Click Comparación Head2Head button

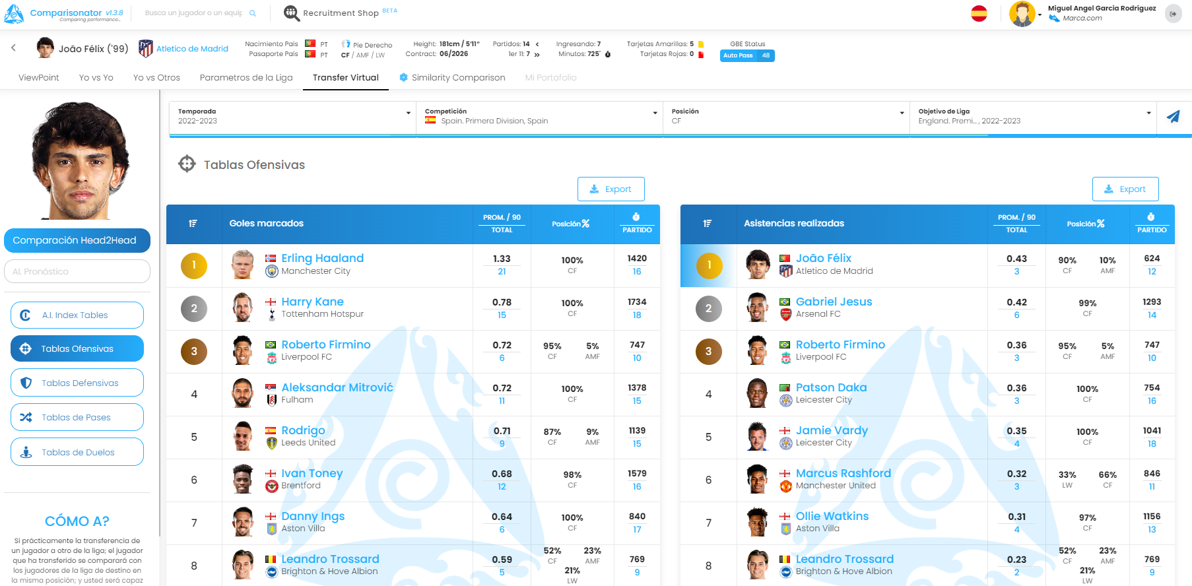coord(77,240)
